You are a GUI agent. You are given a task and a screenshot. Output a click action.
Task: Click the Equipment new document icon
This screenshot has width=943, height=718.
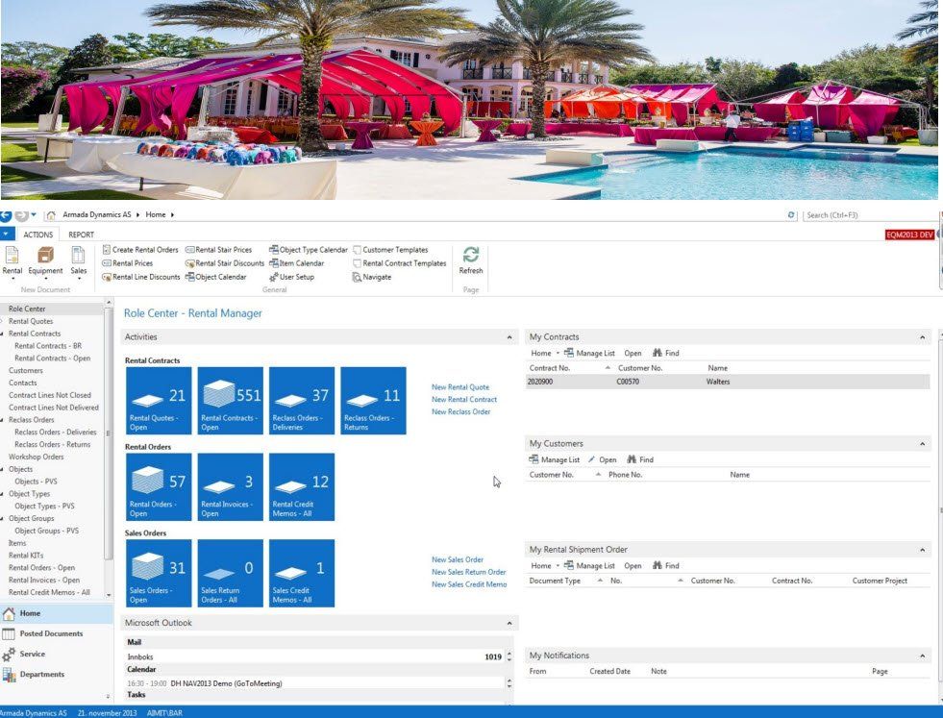pos(46,255)
